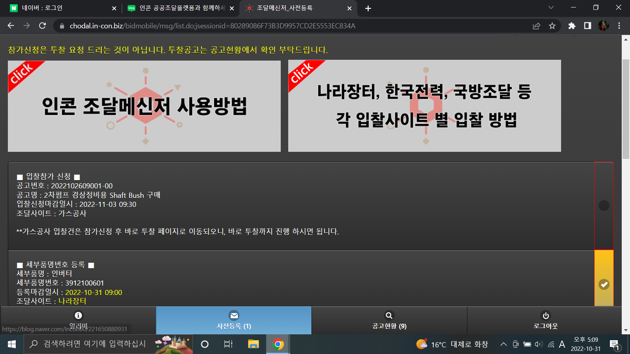Select 조달메신저_사전등록 tab

coord(298,8)
